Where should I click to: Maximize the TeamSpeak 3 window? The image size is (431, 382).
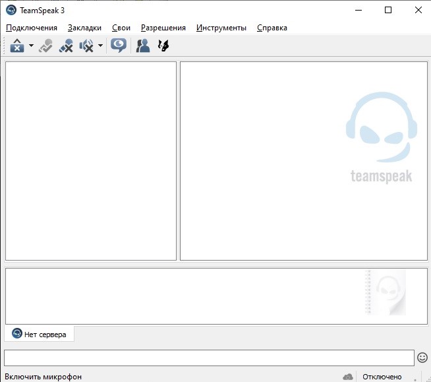click(388, 10)
